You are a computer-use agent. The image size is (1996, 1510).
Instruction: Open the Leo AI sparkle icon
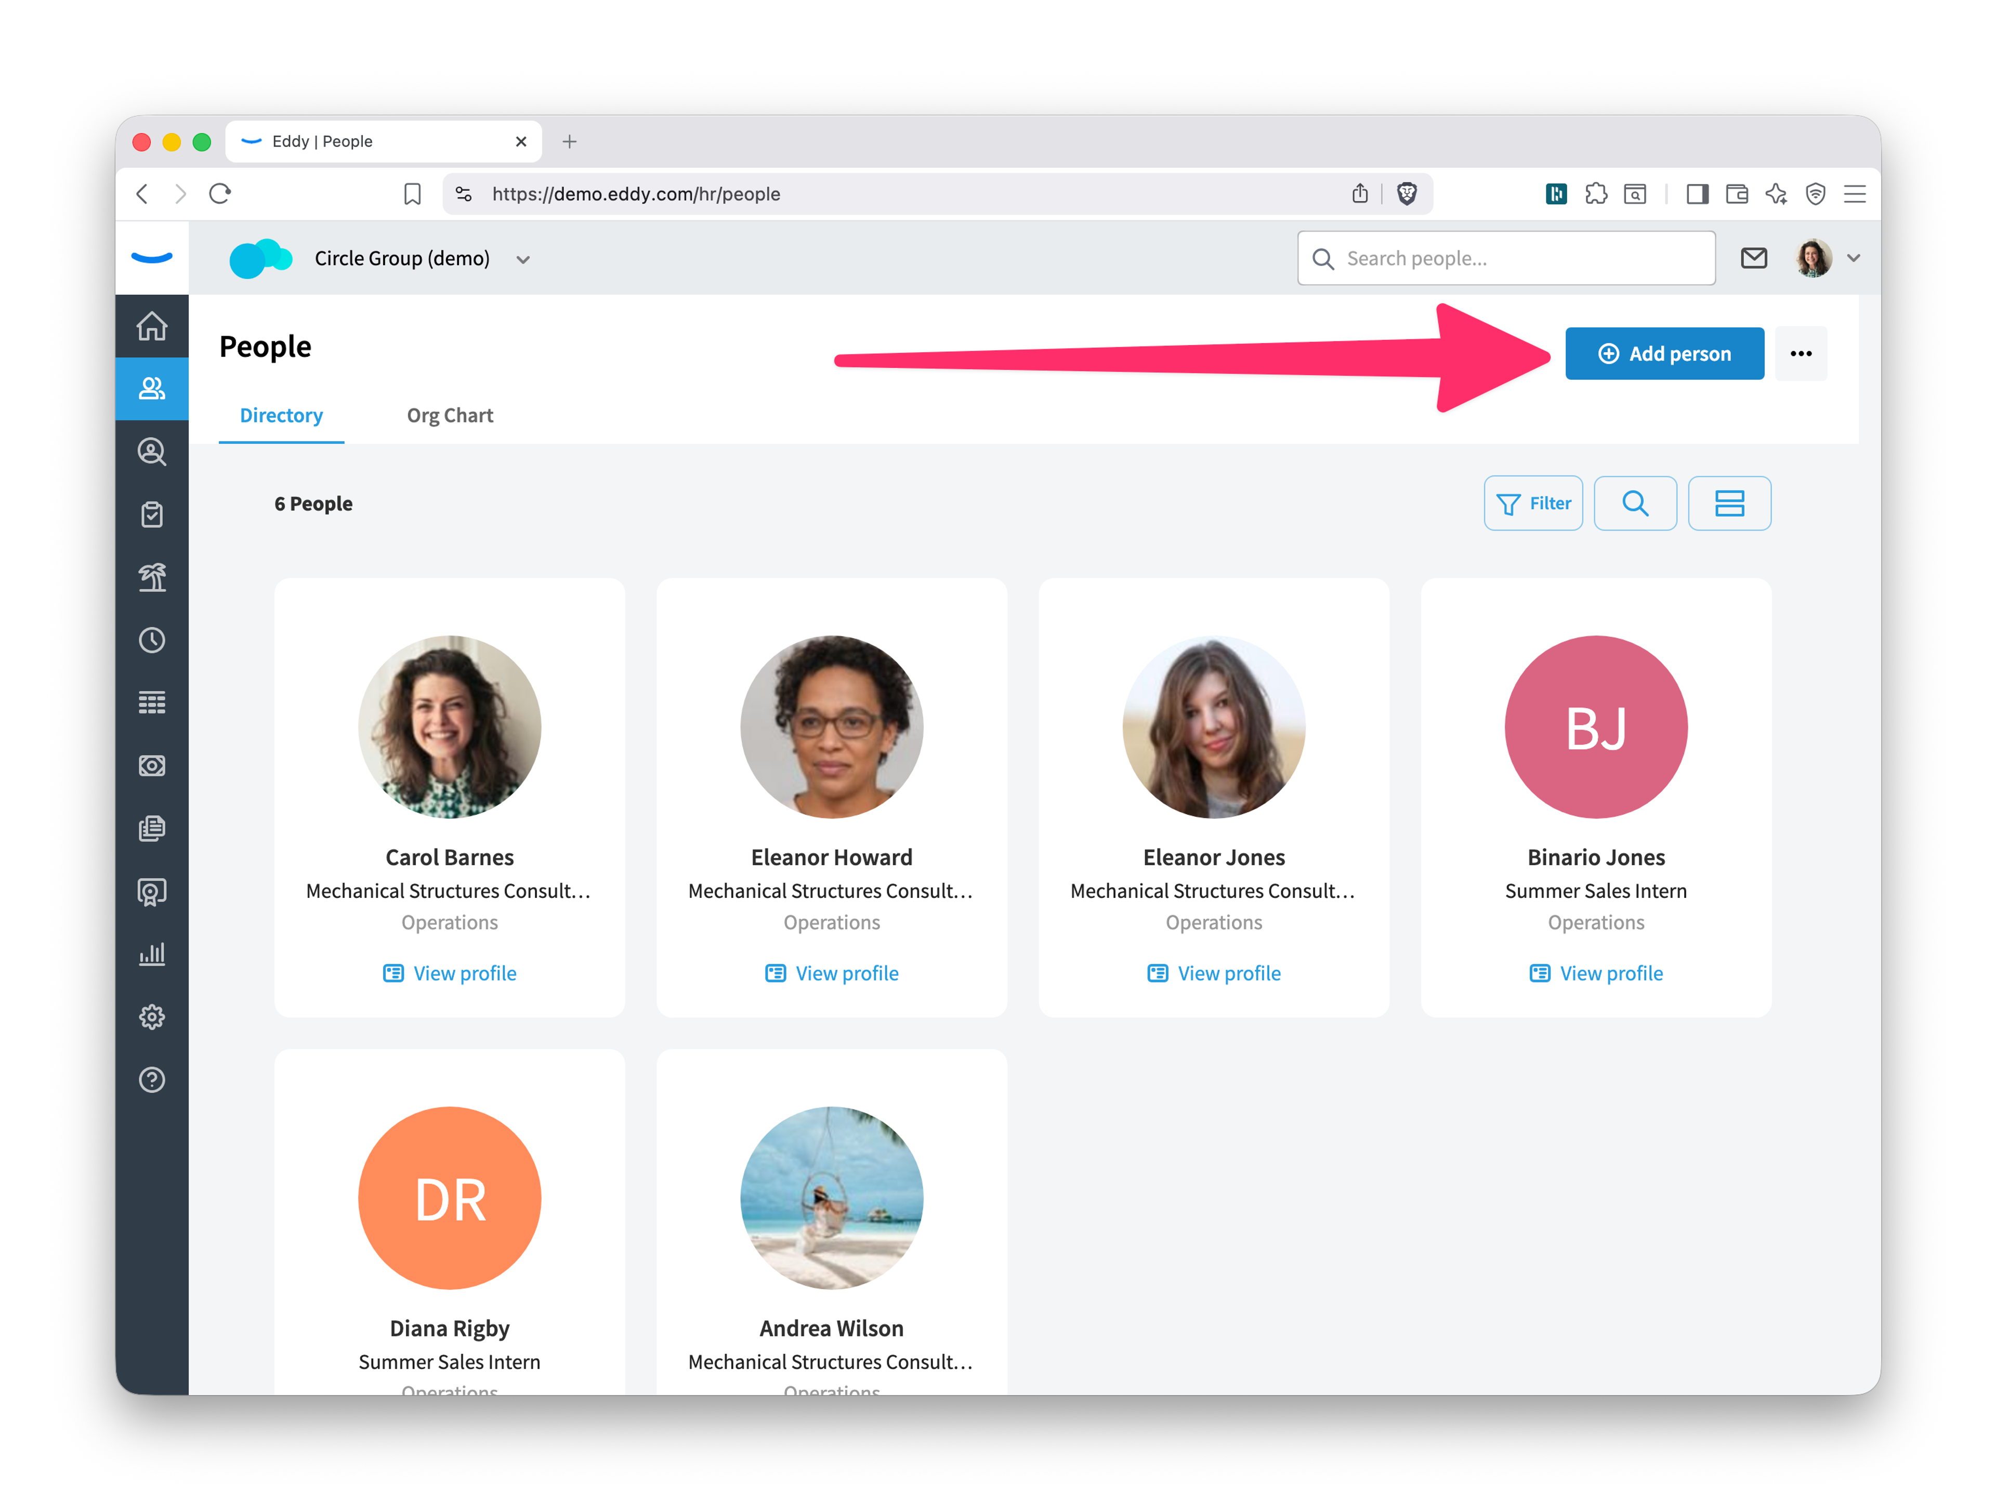[x=1776, y=194]
